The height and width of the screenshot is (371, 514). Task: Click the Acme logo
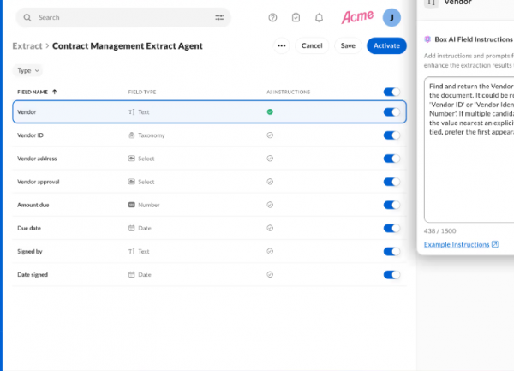(356, 17)
